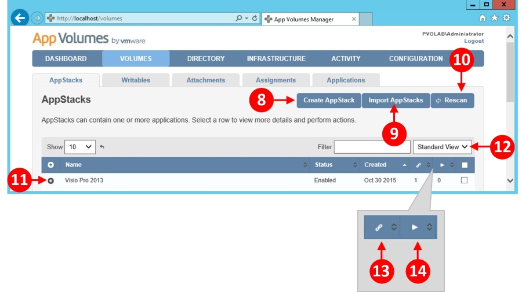Sort the table by Name column
The width and height of the screenshot is (522, 292).
185,165
